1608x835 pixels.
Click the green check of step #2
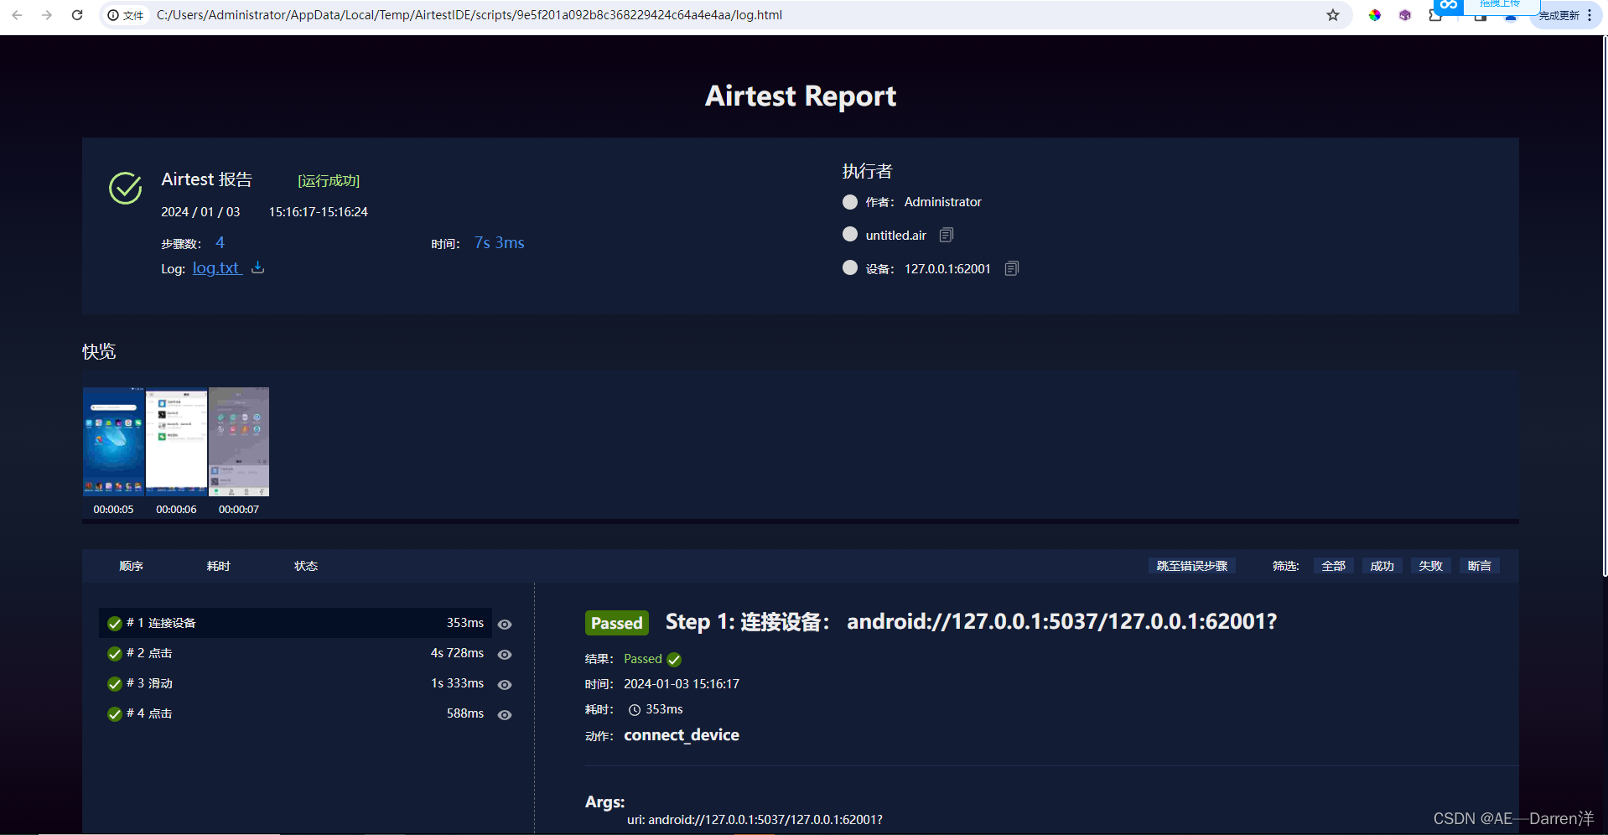(115, 654)
